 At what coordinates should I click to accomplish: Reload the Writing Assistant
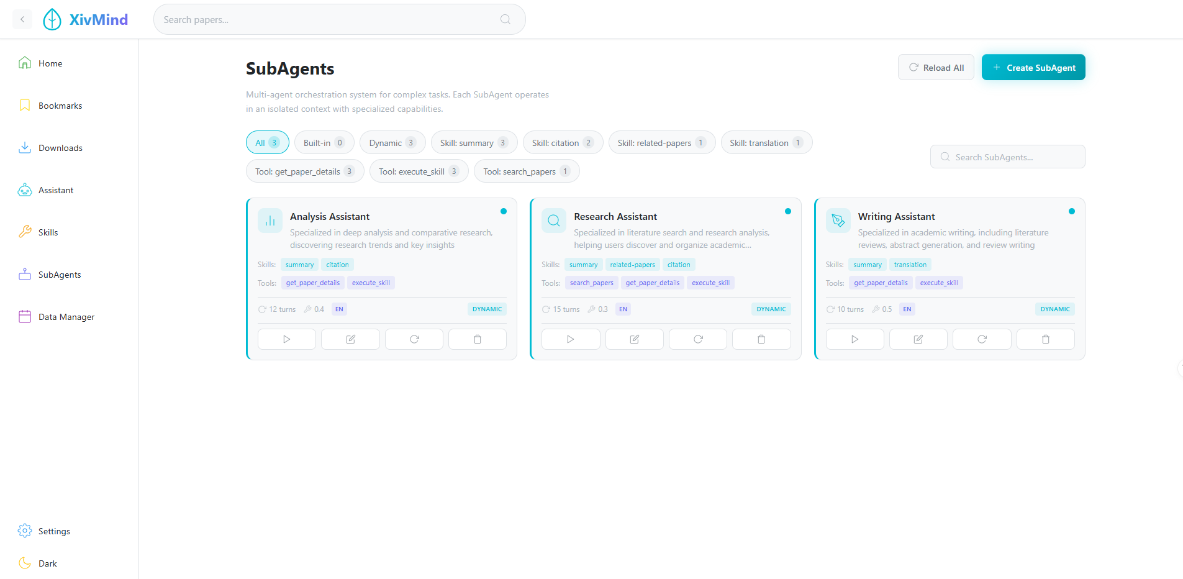tap(982, 339)
